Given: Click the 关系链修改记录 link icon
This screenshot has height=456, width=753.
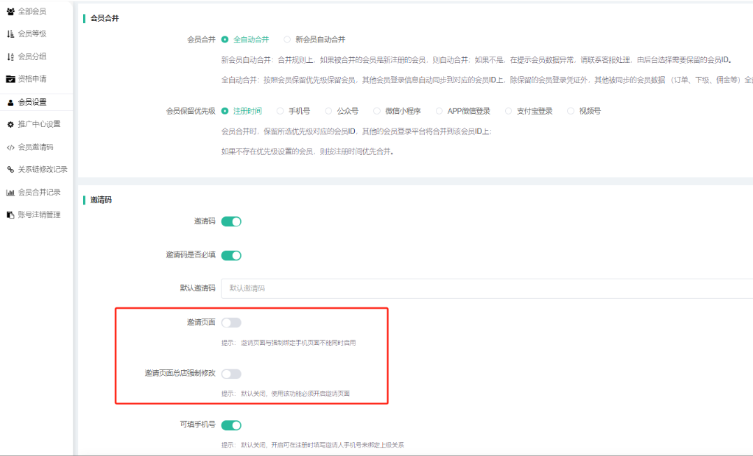Looking at the screenshot, I should [10, 170].
